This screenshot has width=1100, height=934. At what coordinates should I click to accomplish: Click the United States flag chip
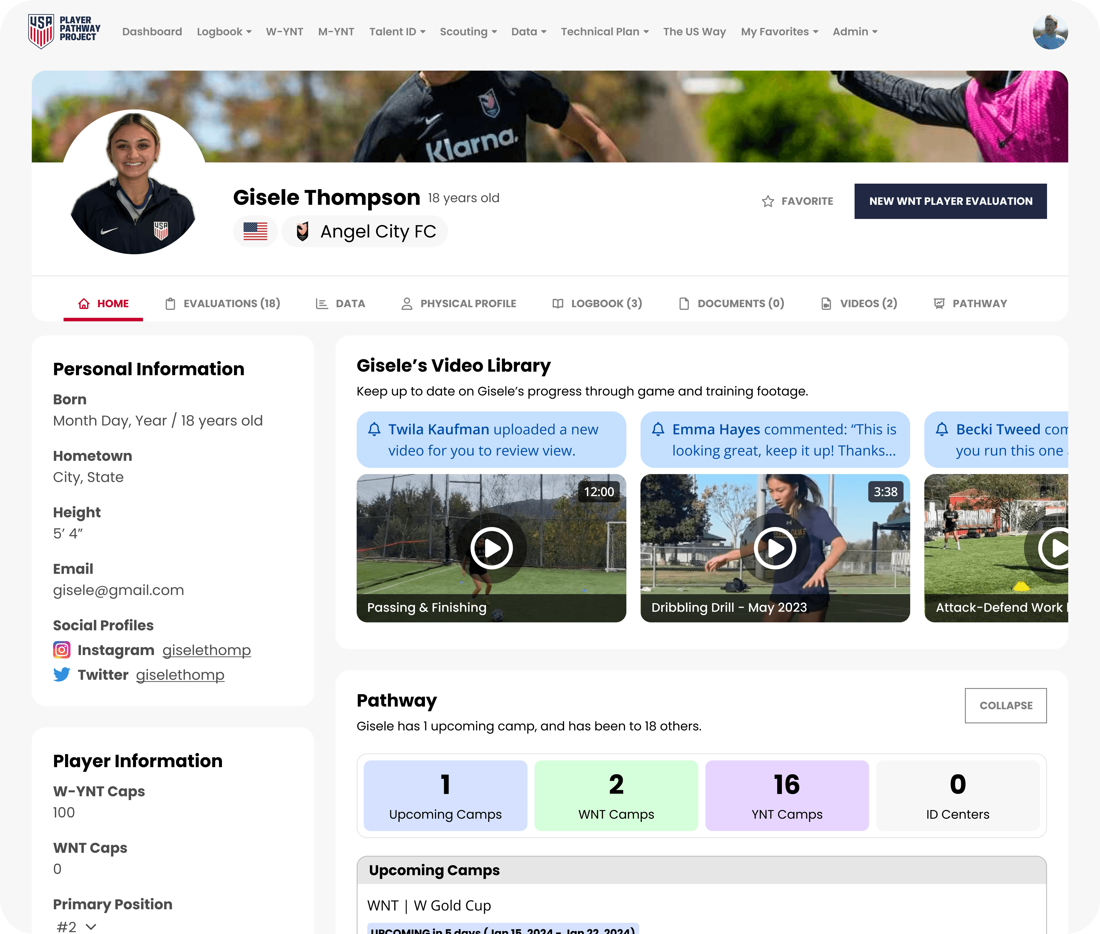[255, 231]
